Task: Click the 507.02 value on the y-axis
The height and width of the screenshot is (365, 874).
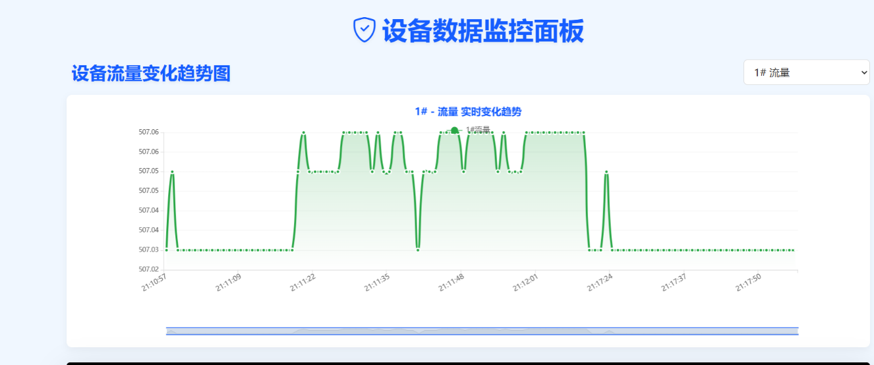Action: click(x=148, y=269)
